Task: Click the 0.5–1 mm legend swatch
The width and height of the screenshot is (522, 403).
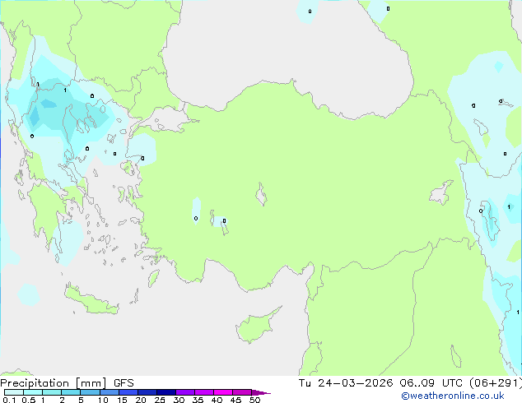Action: (x=33, y=392)
